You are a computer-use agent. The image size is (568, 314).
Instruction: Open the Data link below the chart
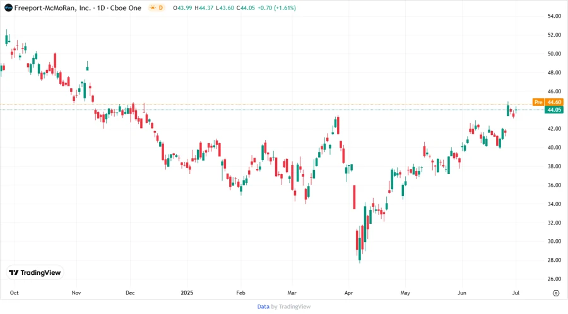click(x=263, y=306)
